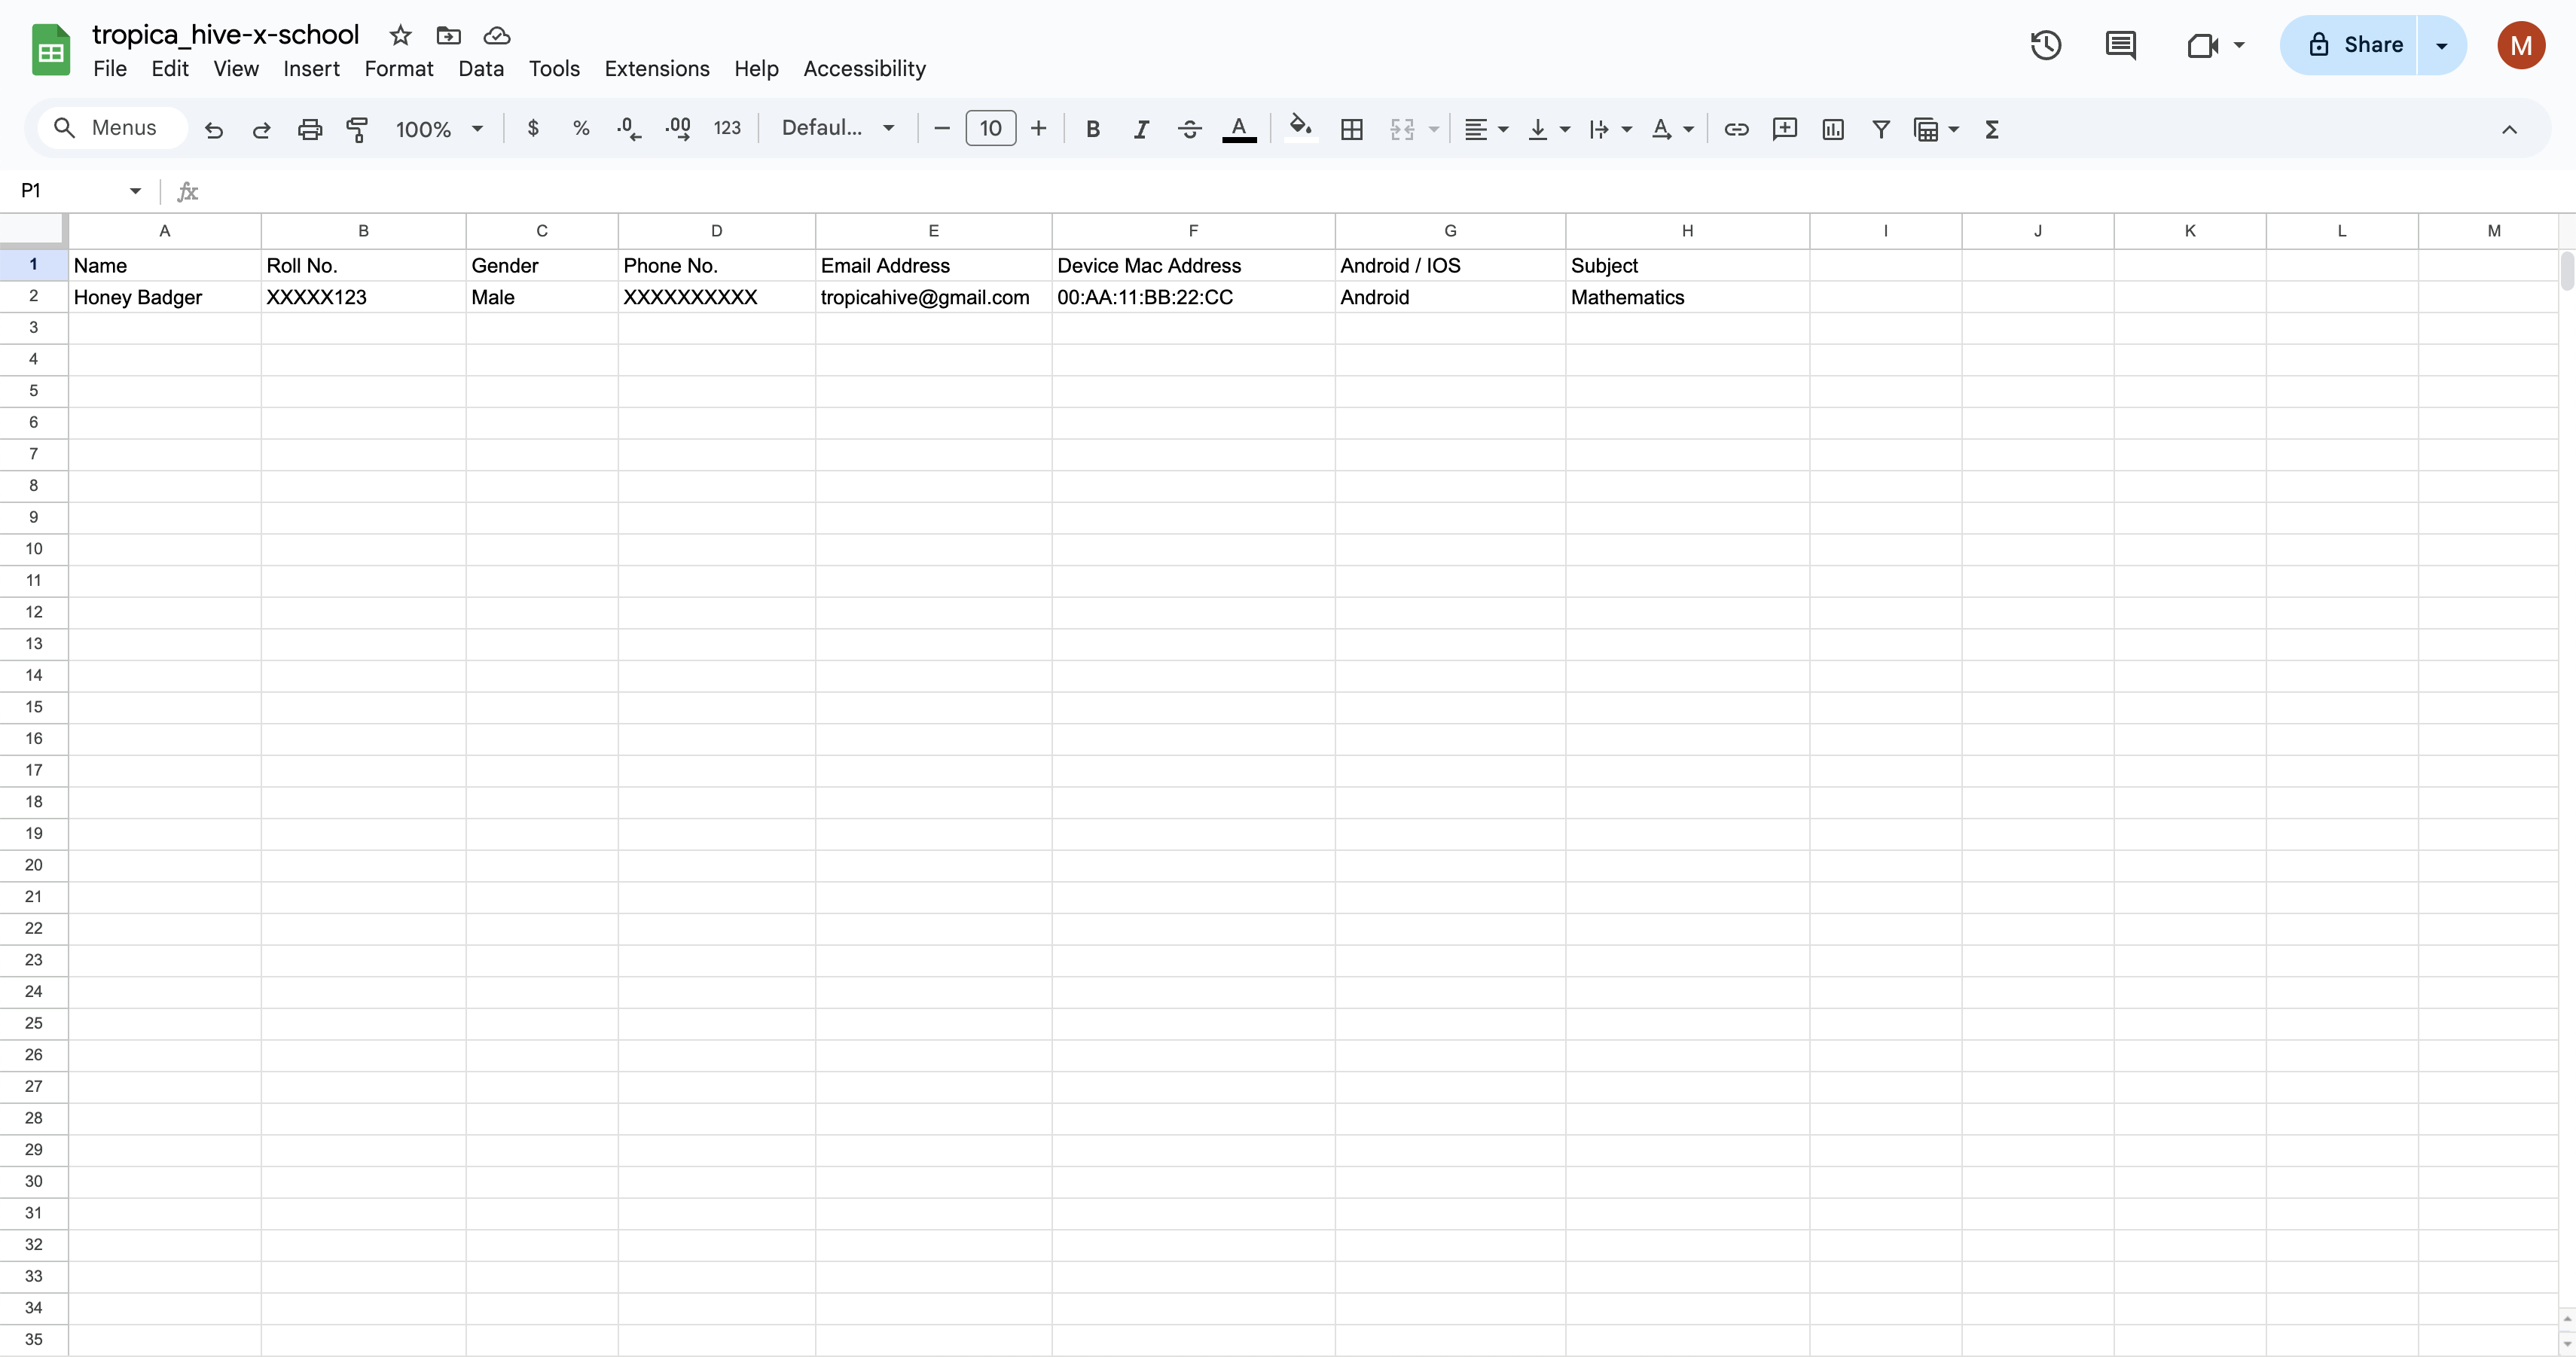Open the borders tool
2576x1357 pixels.
coord(1351,129)
